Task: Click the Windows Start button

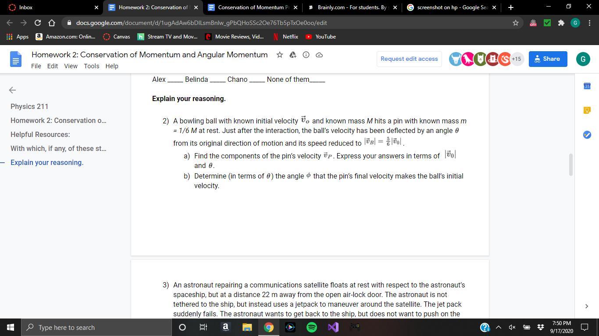Action: pyautogui.click(x=11, y=327)
